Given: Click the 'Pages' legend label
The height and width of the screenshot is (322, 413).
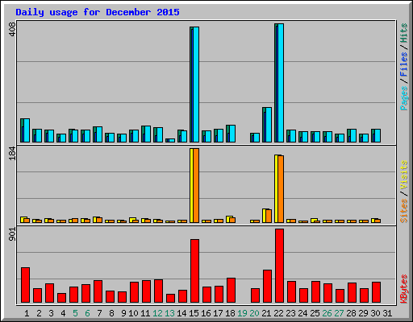Looking at the screenshot, I should coord(404,98).
